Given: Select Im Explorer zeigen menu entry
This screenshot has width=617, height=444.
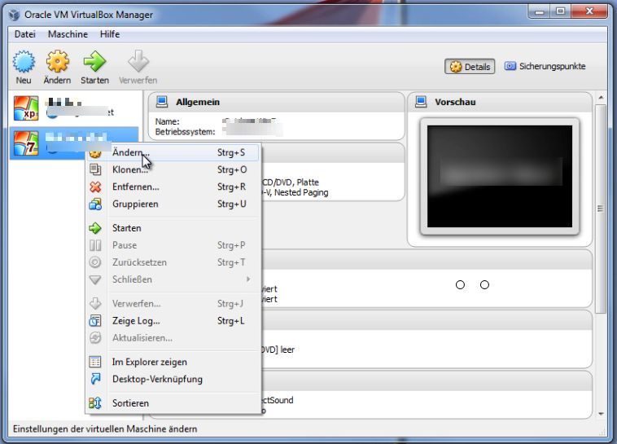Looking at the screenshot, I should 149,362.
